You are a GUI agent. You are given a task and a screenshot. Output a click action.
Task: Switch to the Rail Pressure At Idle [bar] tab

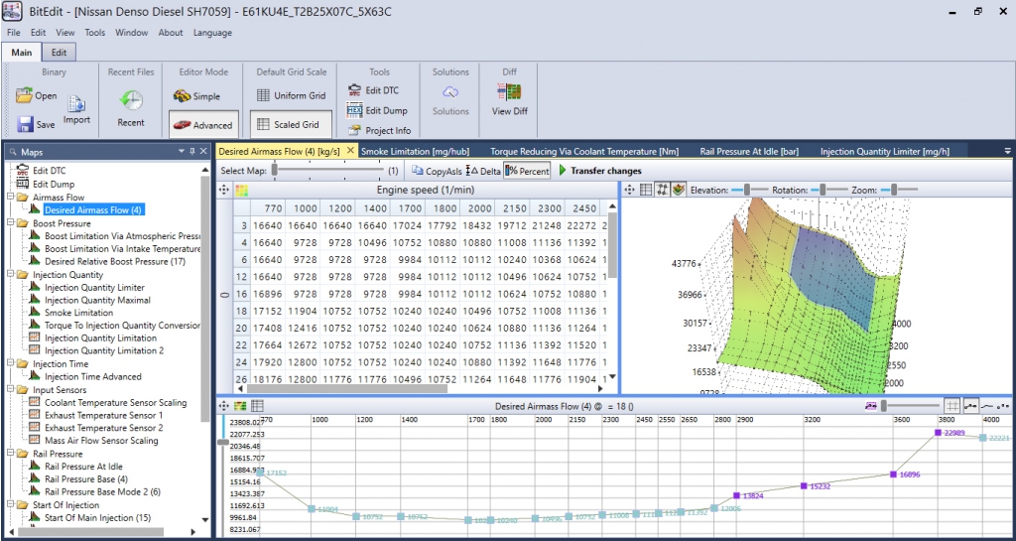749,152
